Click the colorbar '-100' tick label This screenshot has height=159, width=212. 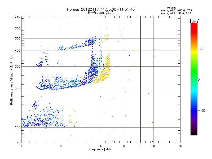tap(202, 111)
